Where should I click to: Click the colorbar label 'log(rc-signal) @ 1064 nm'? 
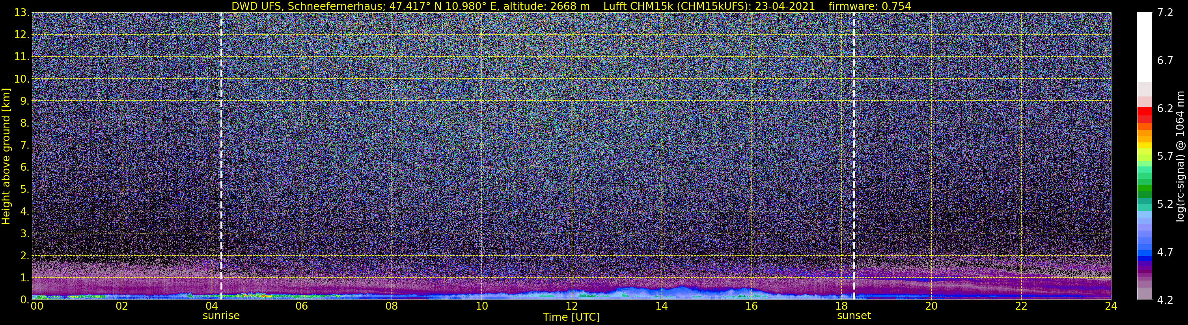[x=1180, y=156]
